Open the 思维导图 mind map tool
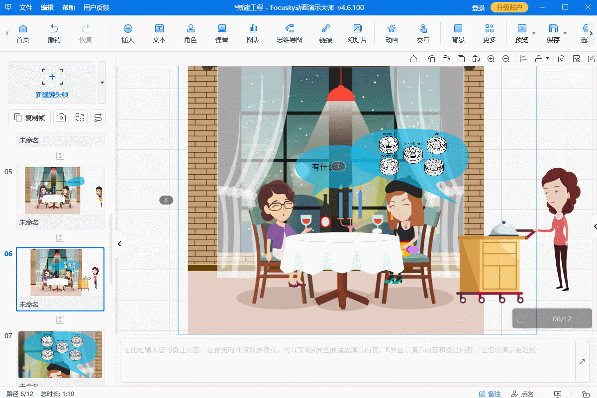597x398 pixels. tap(289, 33)
